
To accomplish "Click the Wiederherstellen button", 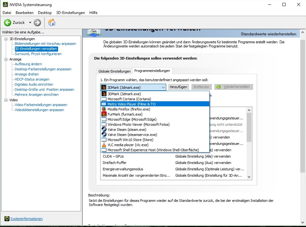I will click(x=234, y=87).
